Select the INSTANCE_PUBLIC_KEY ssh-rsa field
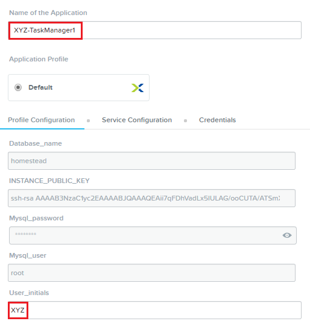 tap(151, 198)
